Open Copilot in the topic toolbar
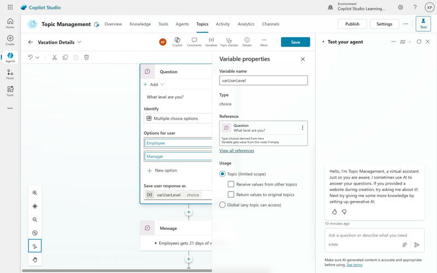 177,42
